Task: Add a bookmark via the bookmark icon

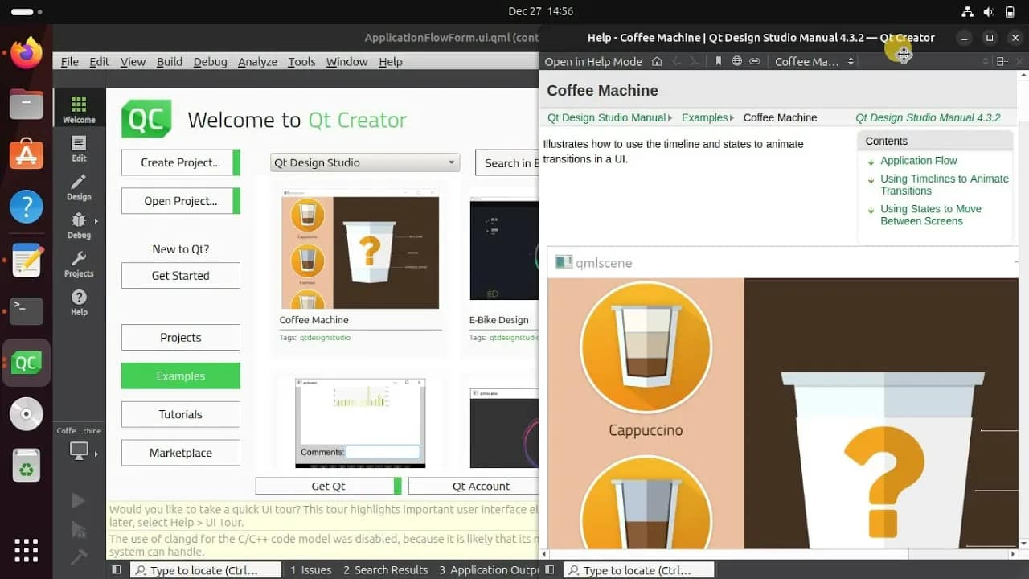Action: click(x=719, y=61)
